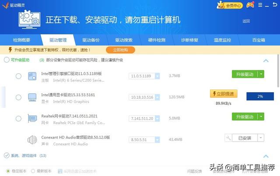
Task: Choose the 最新版本 radio option
Action: coord(33,171)
